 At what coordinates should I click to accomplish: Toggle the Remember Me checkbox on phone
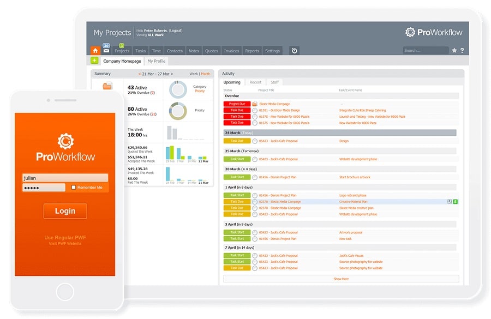74,187
